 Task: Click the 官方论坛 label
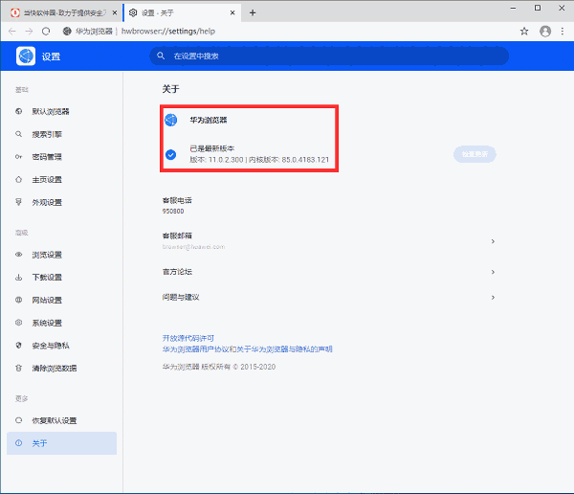point(177,272)
